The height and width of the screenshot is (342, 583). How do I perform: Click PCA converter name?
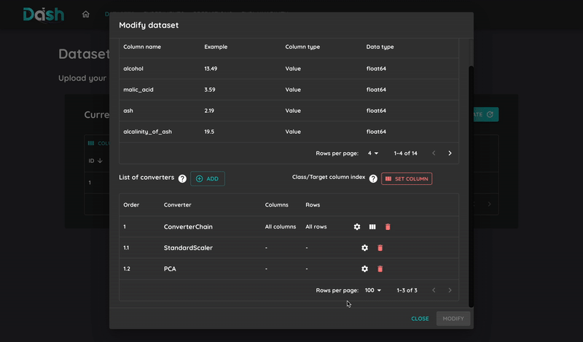pos(170,269)
